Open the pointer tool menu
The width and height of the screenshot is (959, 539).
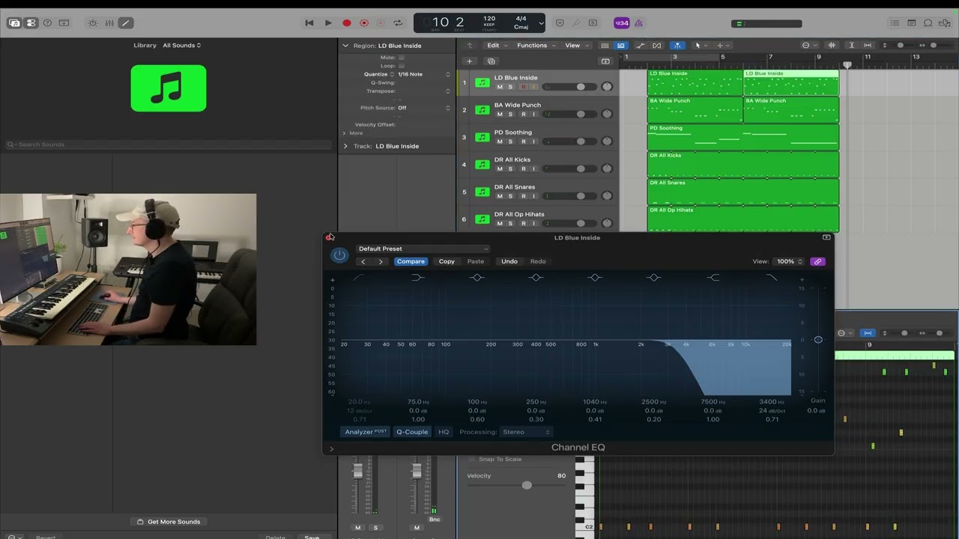coord(701,46)
